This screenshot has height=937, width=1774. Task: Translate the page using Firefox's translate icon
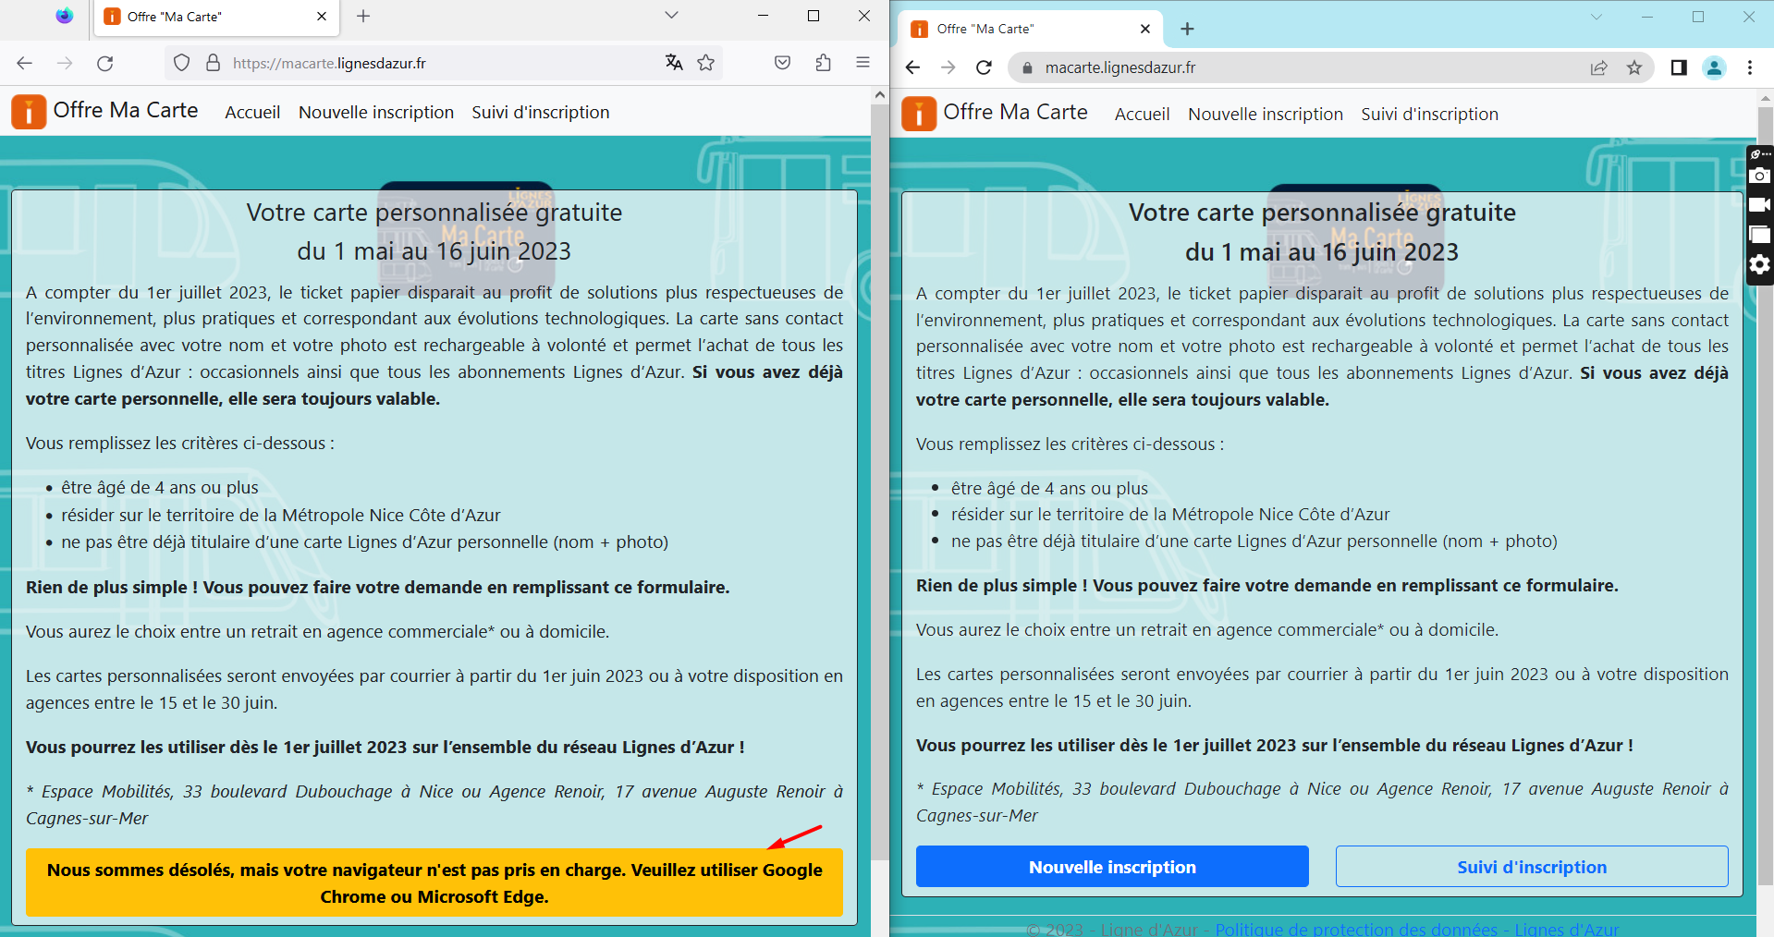tap(673, 63)
